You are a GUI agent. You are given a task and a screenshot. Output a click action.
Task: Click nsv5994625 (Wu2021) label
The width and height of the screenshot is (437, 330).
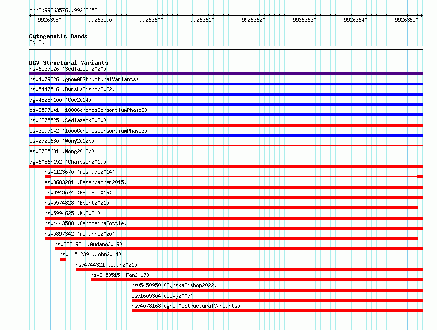coord(72,213)
